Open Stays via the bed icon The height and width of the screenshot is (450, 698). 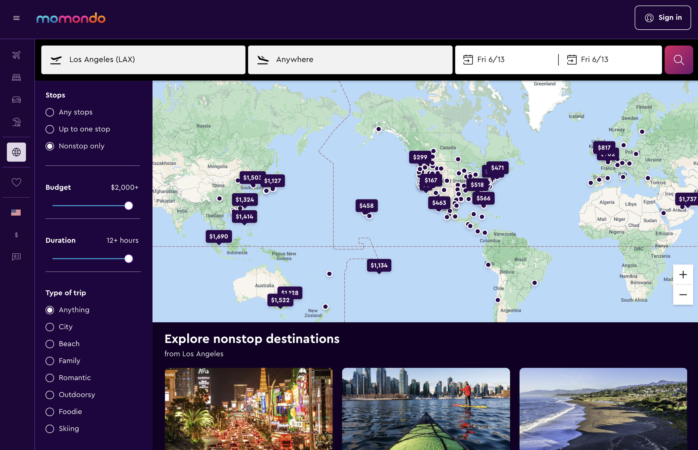click(16, 77)
